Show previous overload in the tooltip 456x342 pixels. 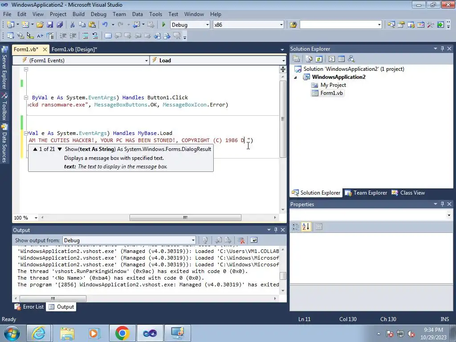[35, 149]
